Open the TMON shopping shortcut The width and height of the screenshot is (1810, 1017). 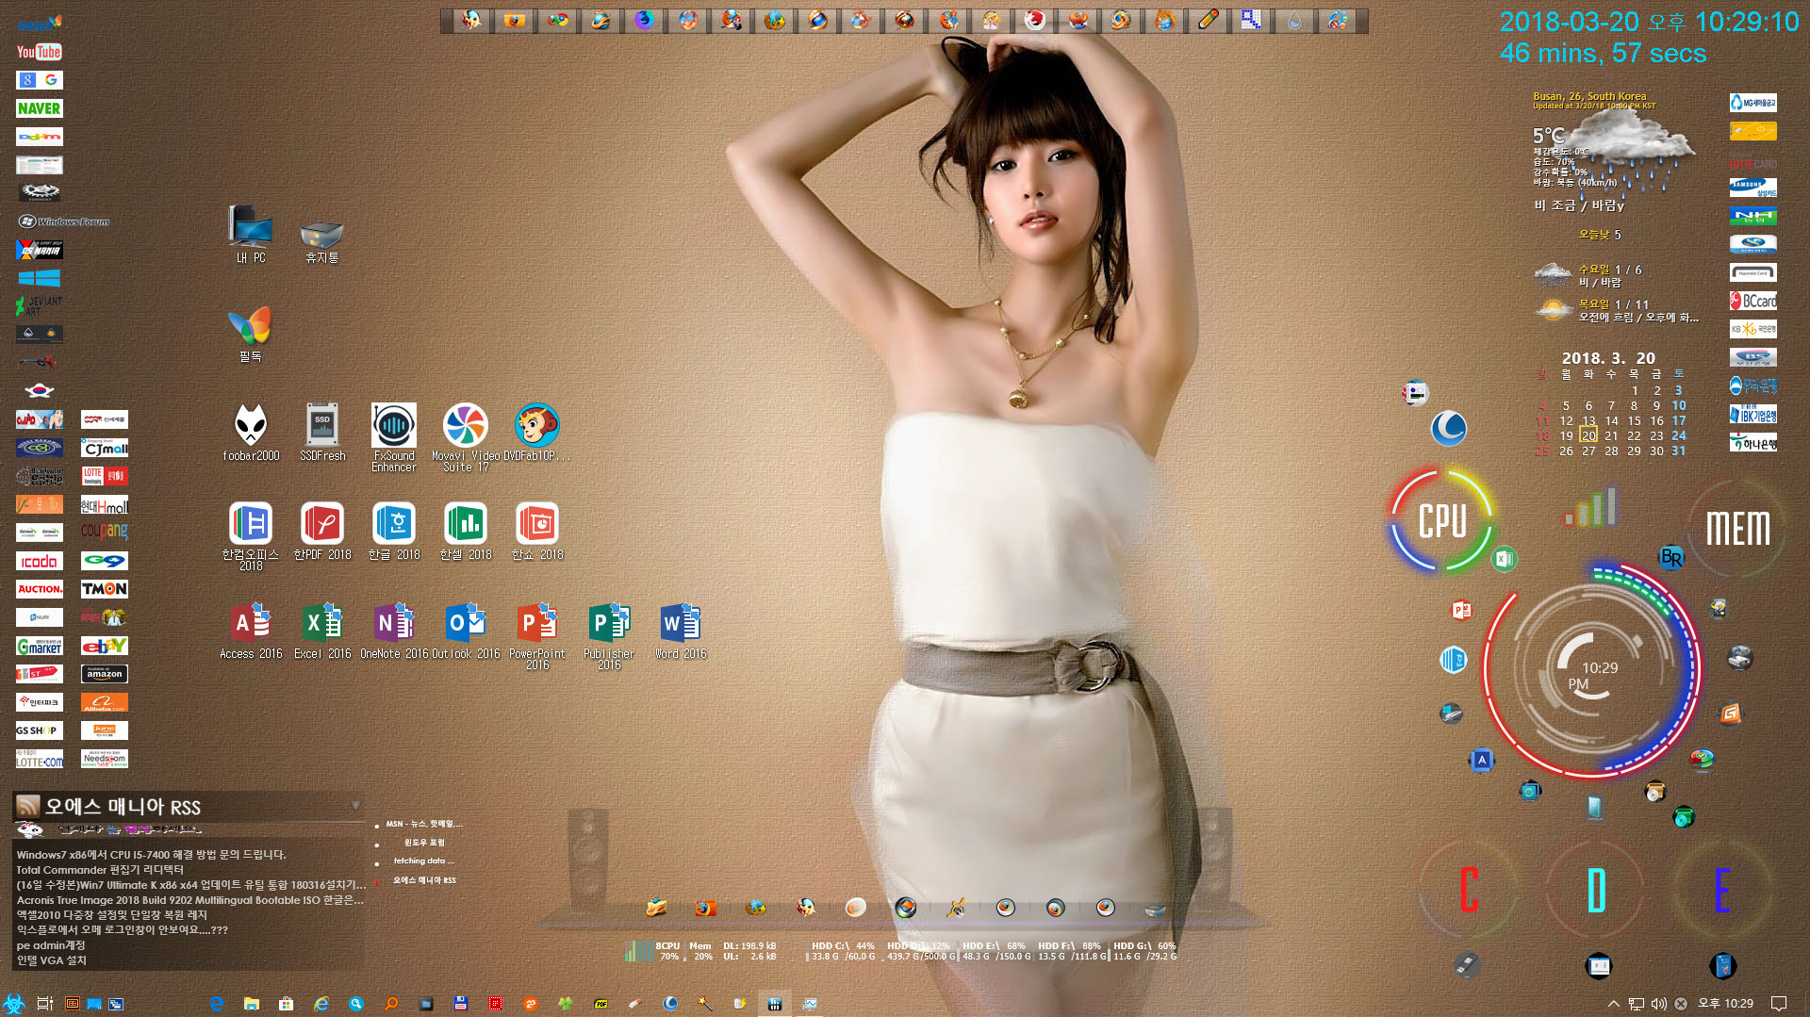104,589
